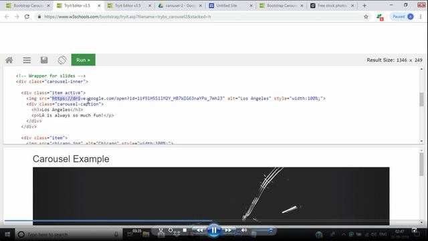
Task: Click the result pane scrollbar down arrow
Action: (x=421, y=222)
